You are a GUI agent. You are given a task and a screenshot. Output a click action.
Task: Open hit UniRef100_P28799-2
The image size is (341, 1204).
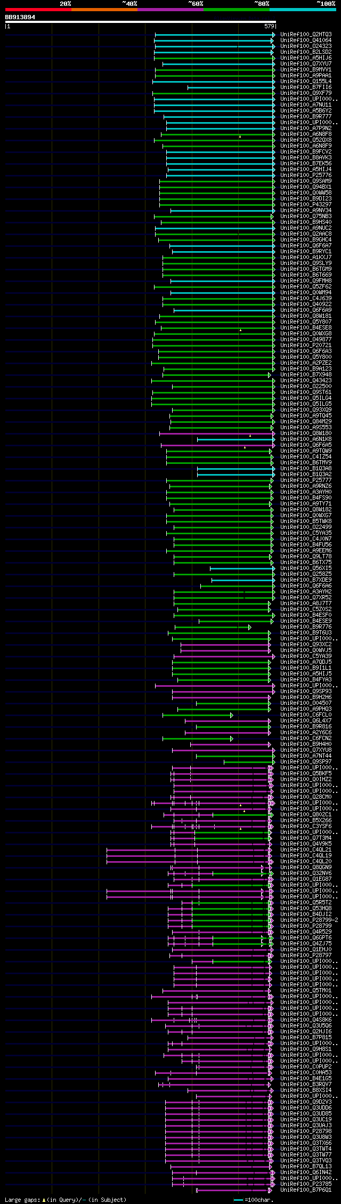(x=309, y=920)
